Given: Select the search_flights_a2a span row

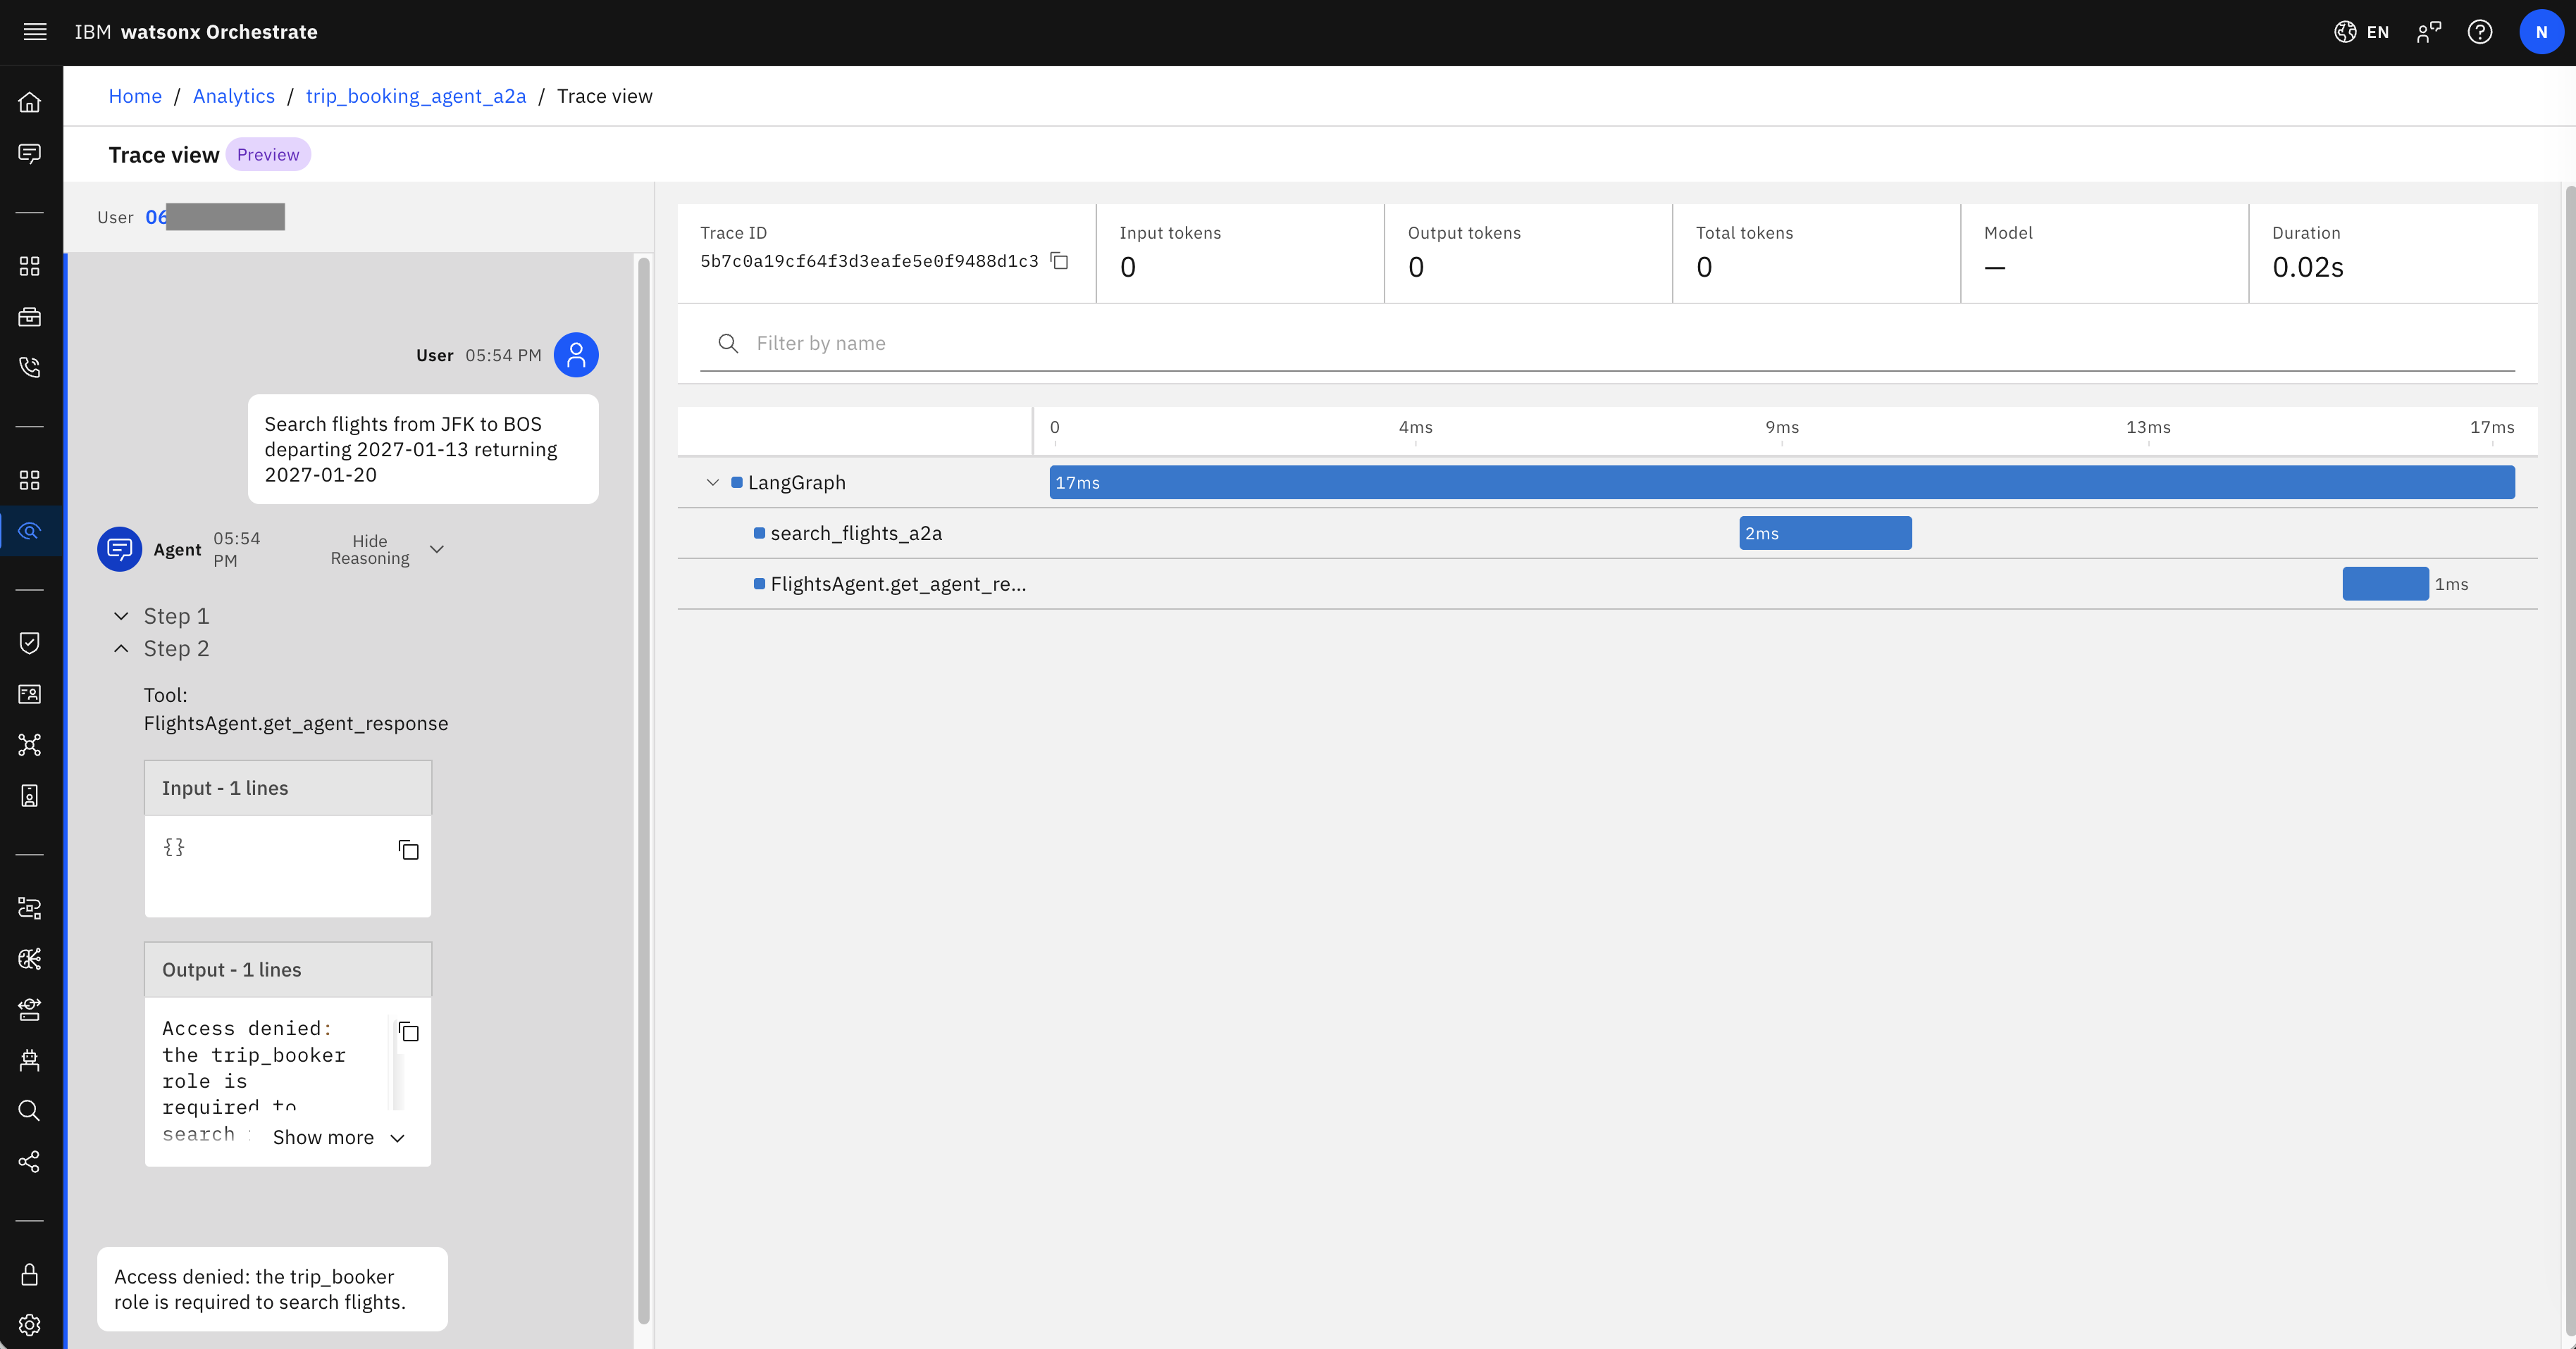Looking at the screenshot, I should (x=1607, y=532).
